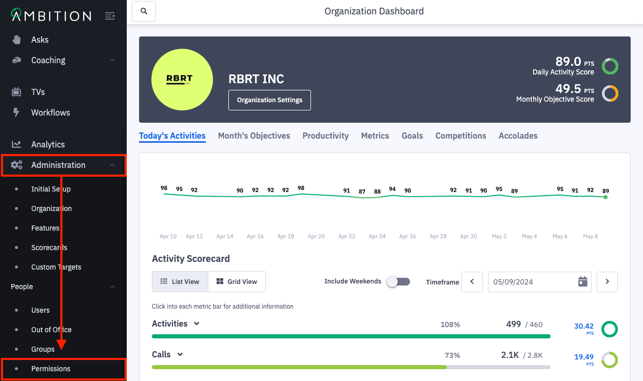Click the Analytics chart icon
This screenshot has width=643, height=381.
(x=16, y=144)
